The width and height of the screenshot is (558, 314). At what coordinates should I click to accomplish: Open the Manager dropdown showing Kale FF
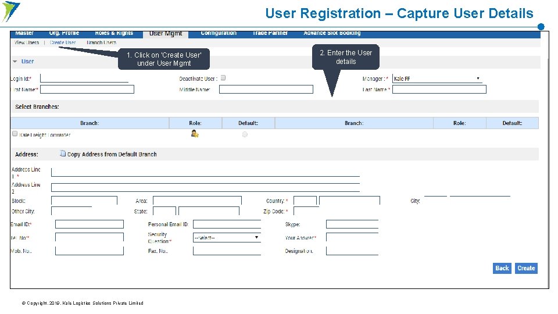coord(437,78)
